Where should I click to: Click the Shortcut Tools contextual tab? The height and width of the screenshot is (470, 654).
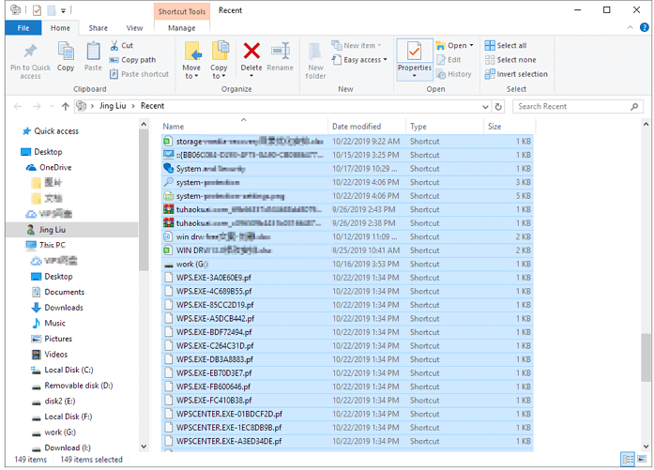tap(182, 11)
